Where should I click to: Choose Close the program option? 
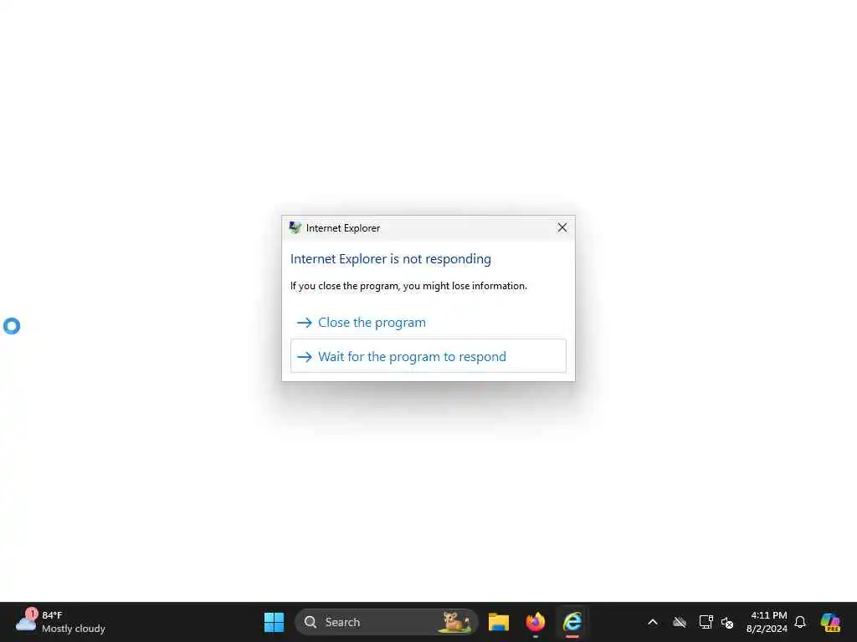coord(428,323)
